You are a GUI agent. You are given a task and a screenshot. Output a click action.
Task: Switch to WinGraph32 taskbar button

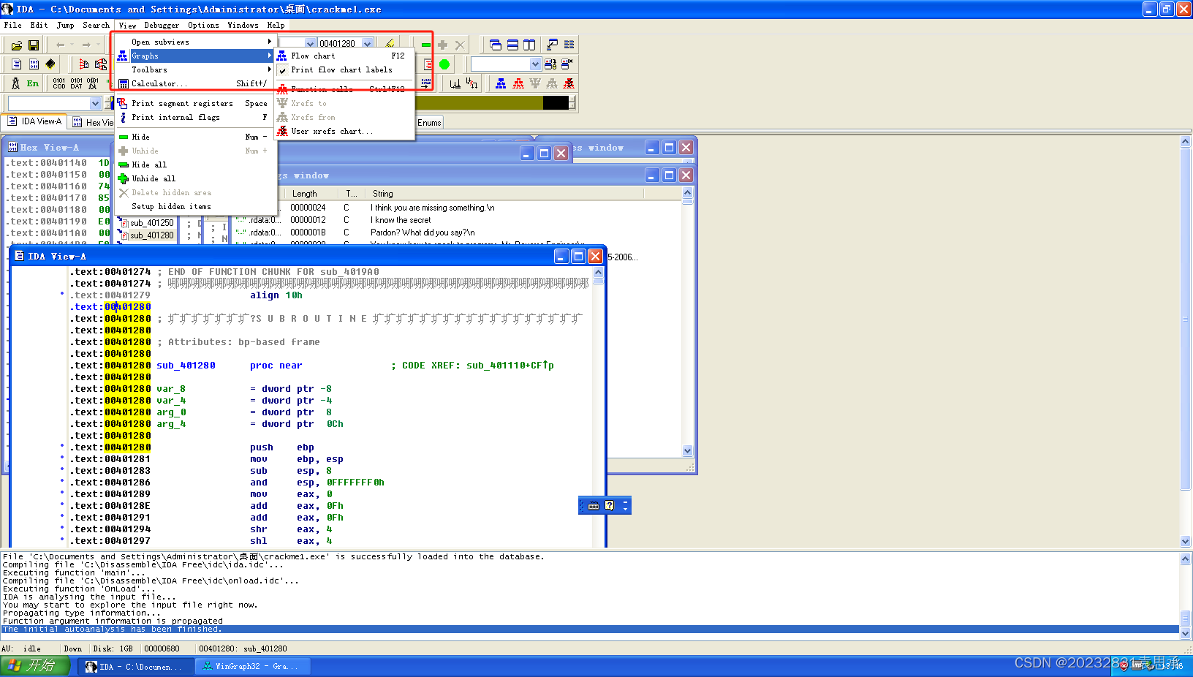253,666
